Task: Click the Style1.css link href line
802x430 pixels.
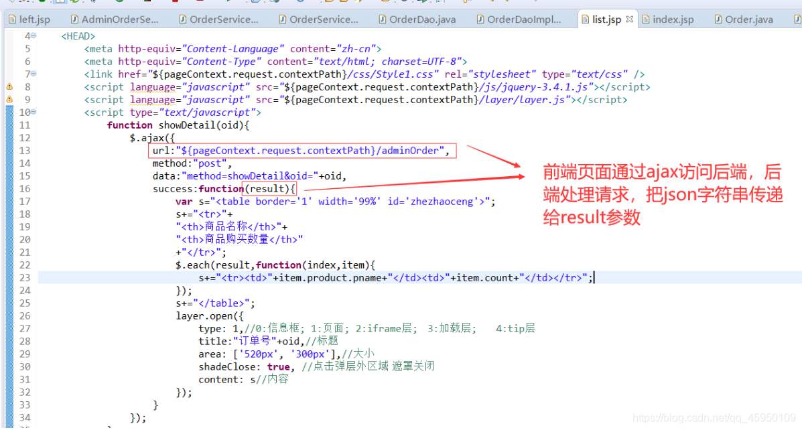Action: click(x=364, y=74)
